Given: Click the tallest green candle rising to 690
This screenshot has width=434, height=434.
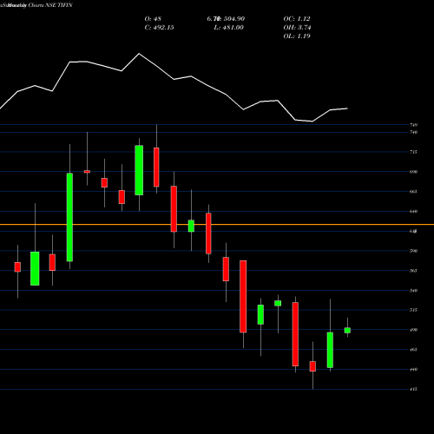Looking at the screenshot, I should coord(69,217).
